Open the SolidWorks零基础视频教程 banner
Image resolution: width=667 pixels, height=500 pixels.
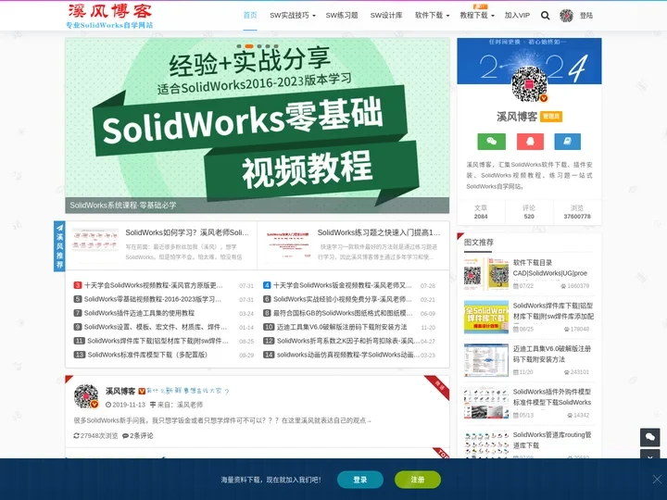coord(258,125)
